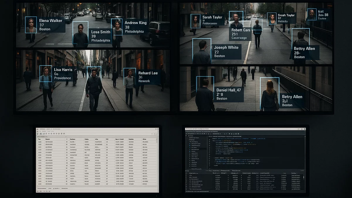This screenshot has width=352, height=198.
Task: Click the first column header in light table
Action: pos(40,140)
